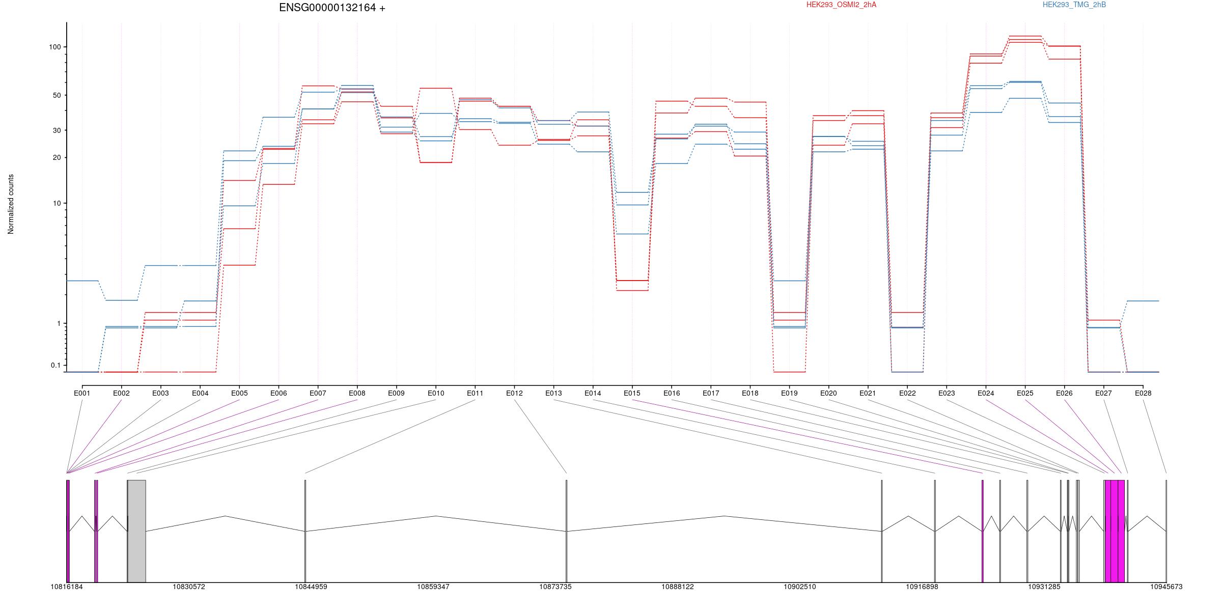The width and height of the screenshot is (1222, 611).
Task: Click the y-axis tick label 30
Action: coord(57,130)
